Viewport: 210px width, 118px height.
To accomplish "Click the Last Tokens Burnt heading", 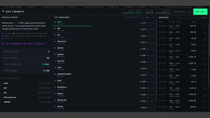I will [x=62, y=17].
